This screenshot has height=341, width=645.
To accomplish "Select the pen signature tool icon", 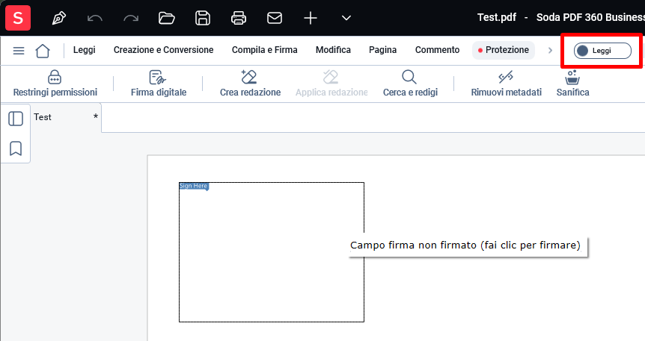I will (x=59, y=18).
